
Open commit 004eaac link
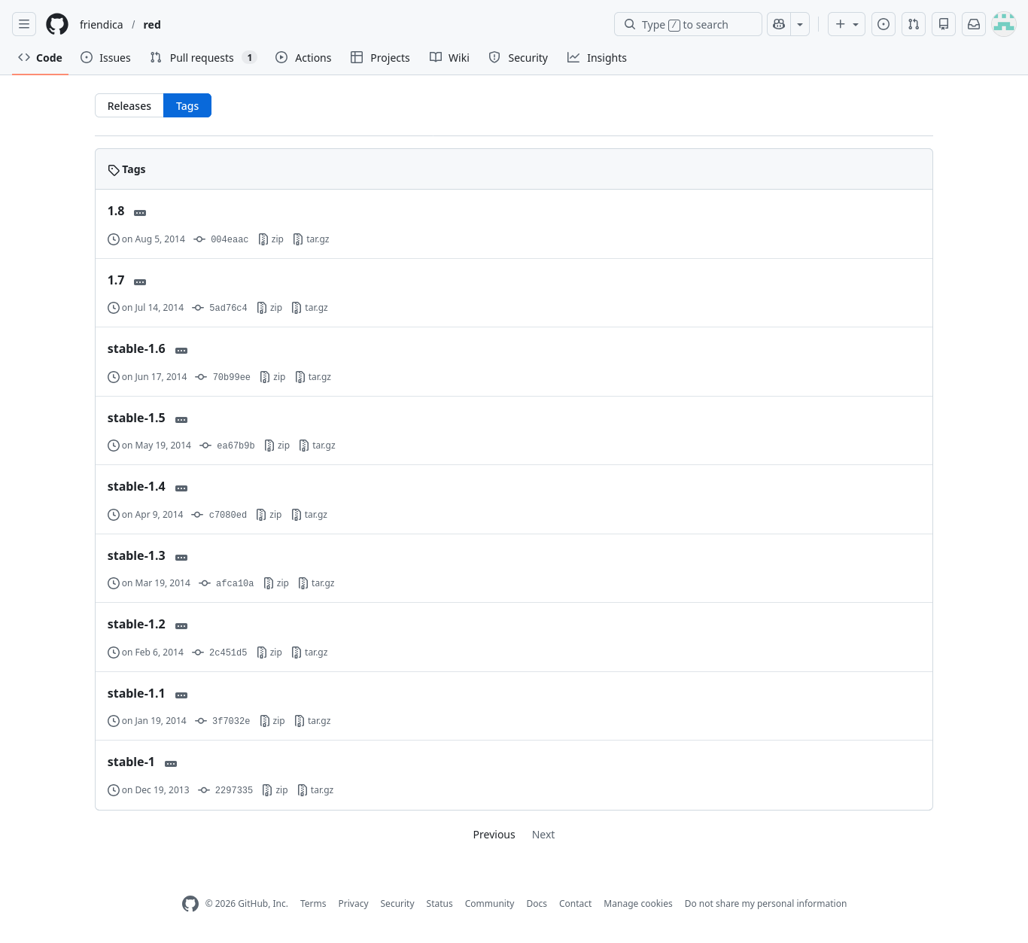point(229,239)
